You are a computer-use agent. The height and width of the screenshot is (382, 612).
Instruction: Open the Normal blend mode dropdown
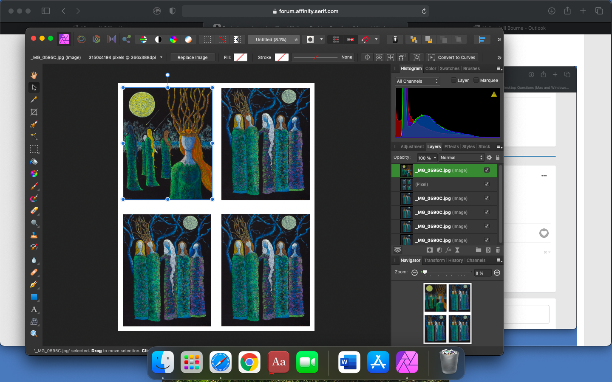462,157
